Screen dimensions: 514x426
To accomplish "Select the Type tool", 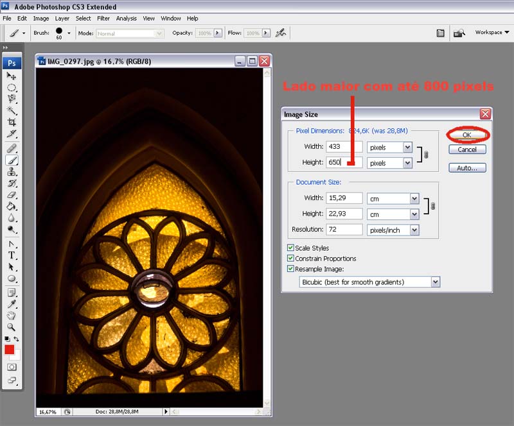I will coord(12,255).
